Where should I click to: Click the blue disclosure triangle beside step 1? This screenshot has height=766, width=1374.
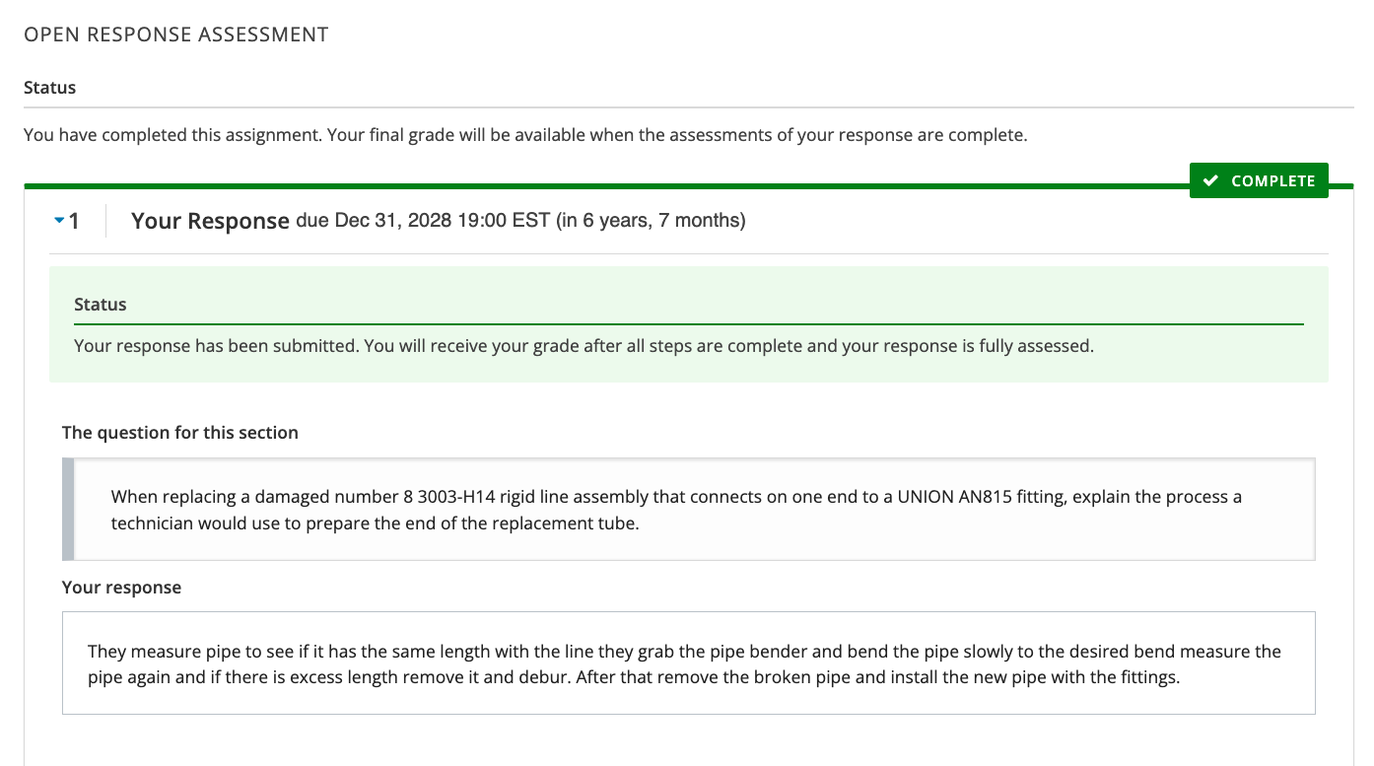coord(59,220)
